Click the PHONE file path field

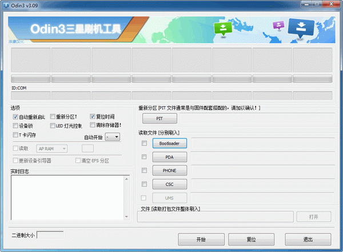click(263, 170)
